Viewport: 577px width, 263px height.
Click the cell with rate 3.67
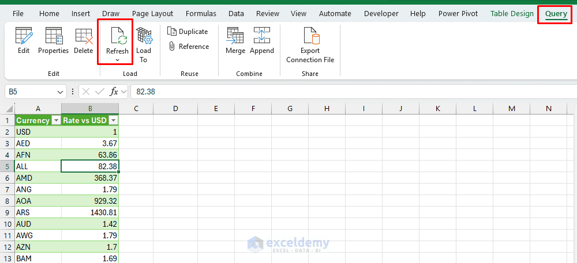(x=90, y=143)
